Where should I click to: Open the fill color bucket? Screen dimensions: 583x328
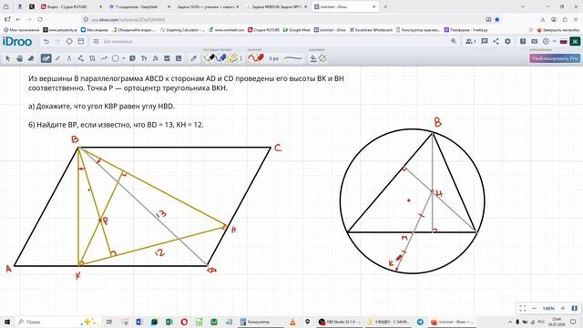click(313, 58)
